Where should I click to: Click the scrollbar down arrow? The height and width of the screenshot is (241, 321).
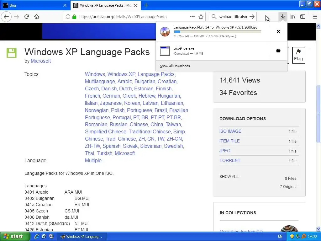318,229
